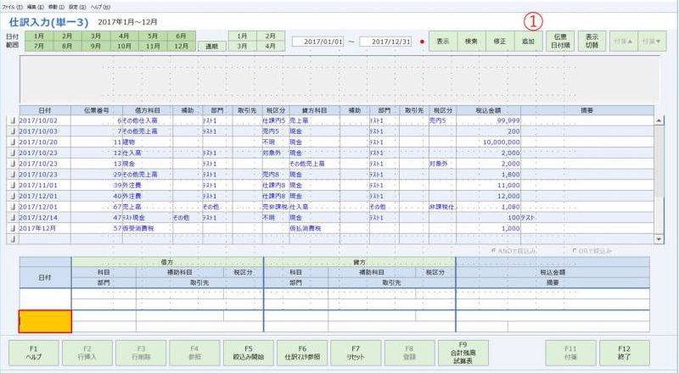Click the 税込金額 column header in list
This screenshot has width=679, height=373.
(489, 111)
